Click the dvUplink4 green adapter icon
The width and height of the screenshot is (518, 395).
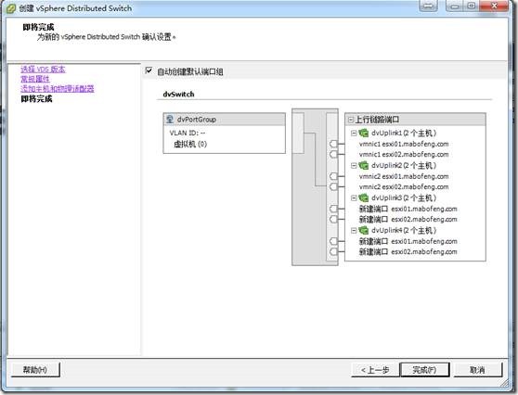[x=363, y=230]
